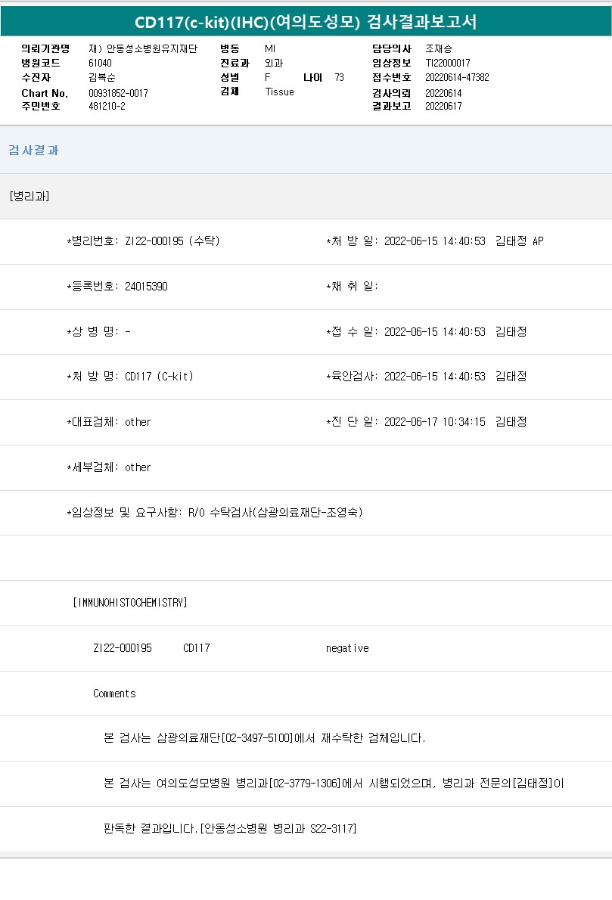The width and height of the screenshot is (612, 900).
Task: Click the registration number 24015390
Action: [x=146, y=287]
